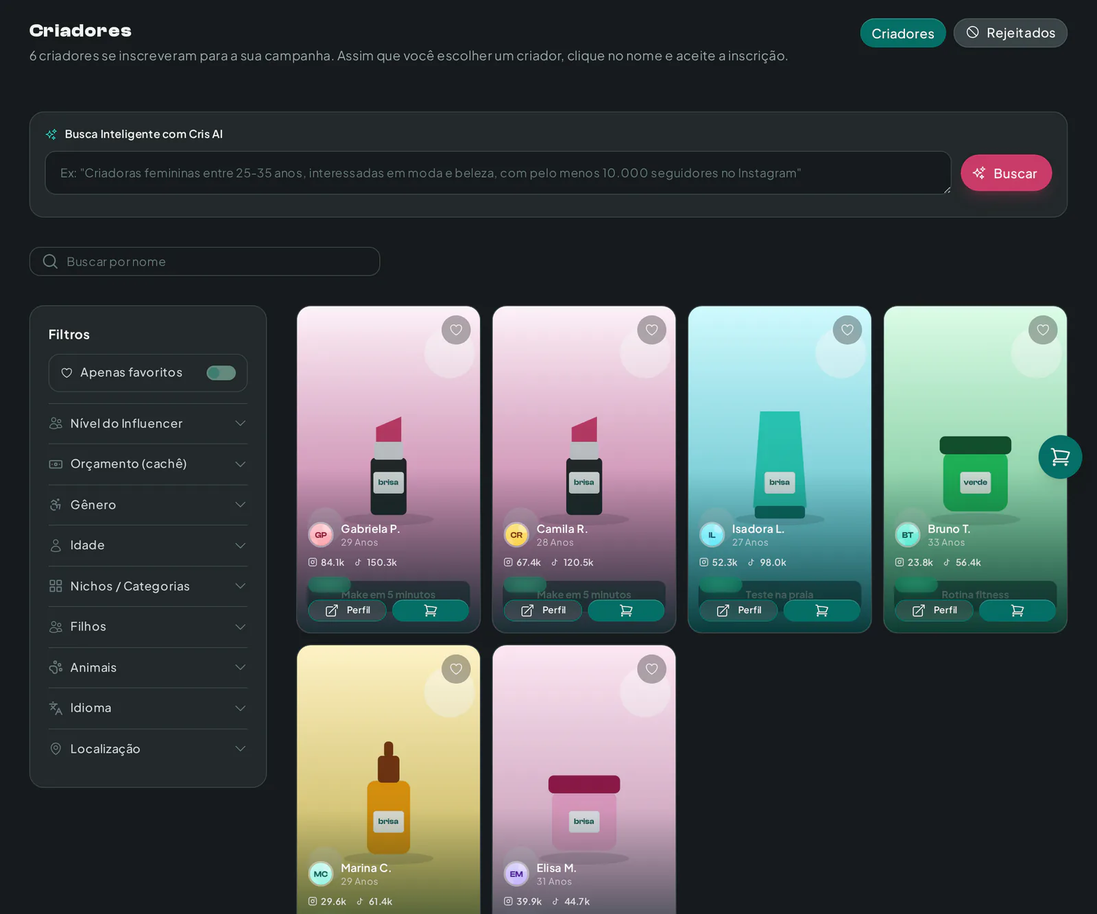Favorite Bruno T. with the heart icon
Image resolution: width=1097 pixels, height=914 pixels.
tap(1043, 330)
